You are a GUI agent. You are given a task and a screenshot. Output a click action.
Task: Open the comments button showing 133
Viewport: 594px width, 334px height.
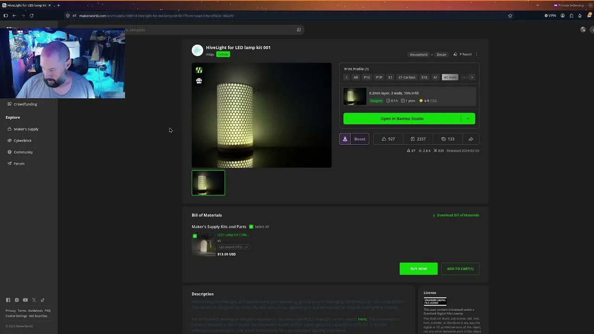[448, 139]
